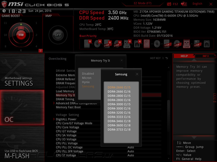Select the UEFI USB CD/DVD boot icon
This screenshot has height=162, width=217.
pos(118,44)
